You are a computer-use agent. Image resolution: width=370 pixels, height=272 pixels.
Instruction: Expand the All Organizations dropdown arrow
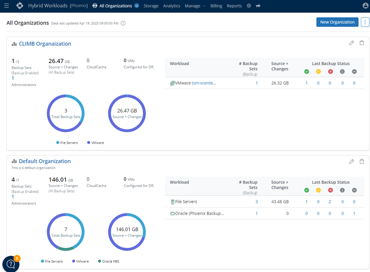136,6
